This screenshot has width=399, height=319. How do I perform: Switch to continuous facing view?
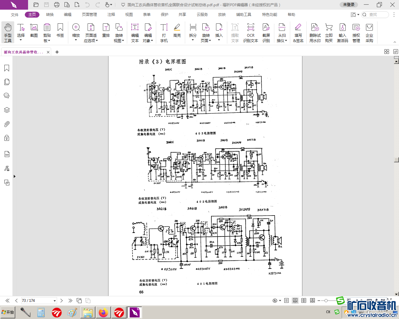pyautogui.click(x=312, y=301)
